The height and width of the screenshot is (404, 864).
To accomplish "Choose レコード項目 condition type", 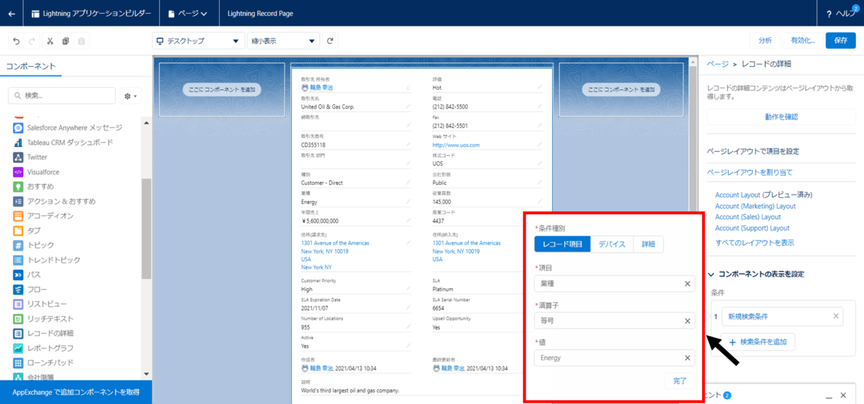I will [x=562, y=244].
